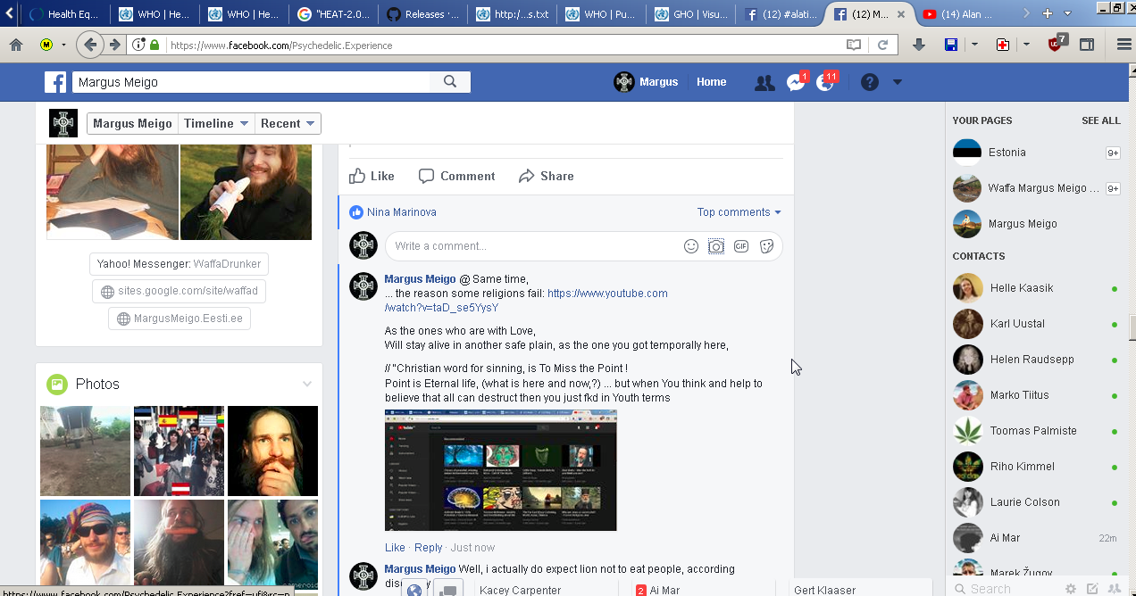Go forward using browser forward arrow
This screenshot has width=1136, height=596.
click(x=114, y=45)
